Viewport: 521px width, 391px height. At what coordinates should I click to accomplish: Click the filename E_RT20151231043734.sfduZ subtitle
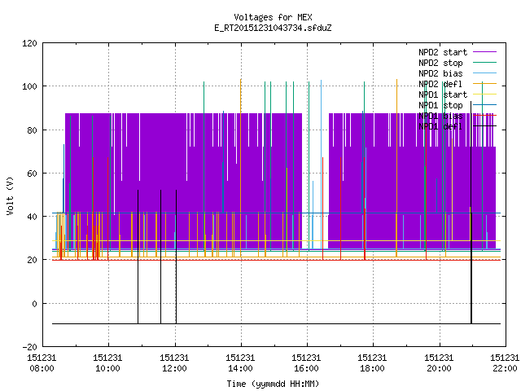click(273, 28)
